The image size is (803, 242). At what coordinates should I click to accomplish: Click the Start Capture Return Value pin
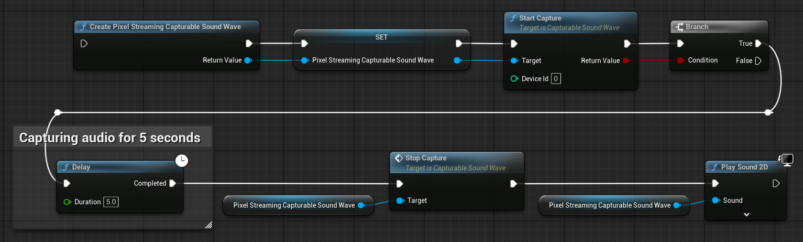point(626,61)
